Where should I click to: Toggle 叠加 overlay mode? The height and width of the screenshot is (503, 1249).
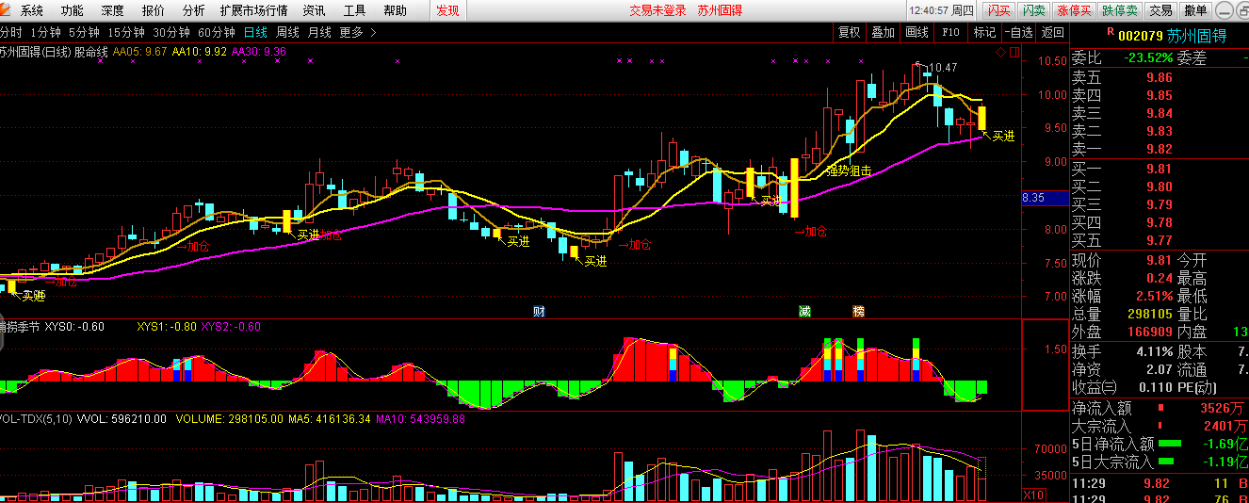(883, 32)
